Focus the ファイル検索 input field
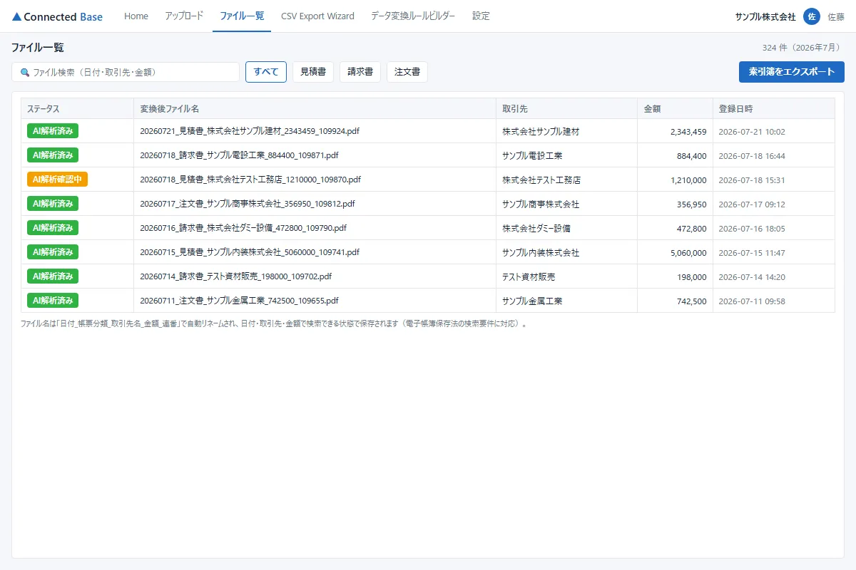The width and height of the screenshot is (856, 570). [126, 72]
